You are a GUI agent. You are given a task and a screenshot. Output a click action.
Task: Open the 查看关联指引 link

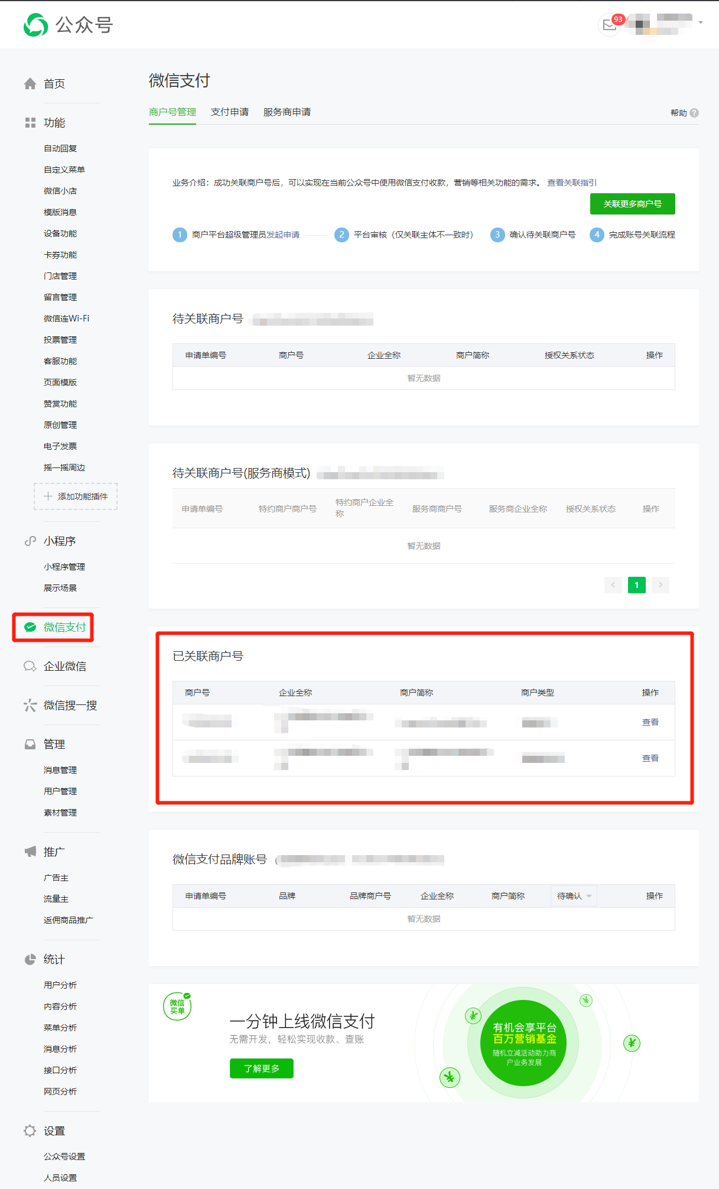571,183
